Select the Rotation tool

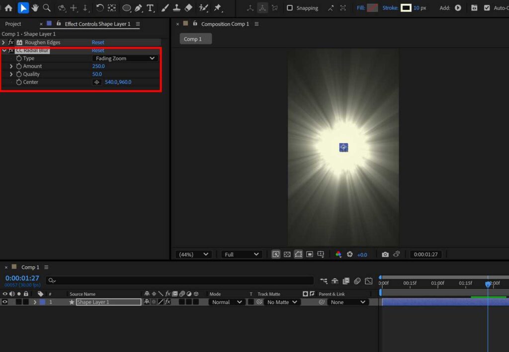click(x=99, y=8)
